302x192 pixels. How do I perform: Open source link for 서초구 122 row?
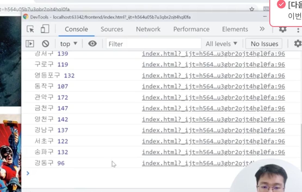[213, 141]
